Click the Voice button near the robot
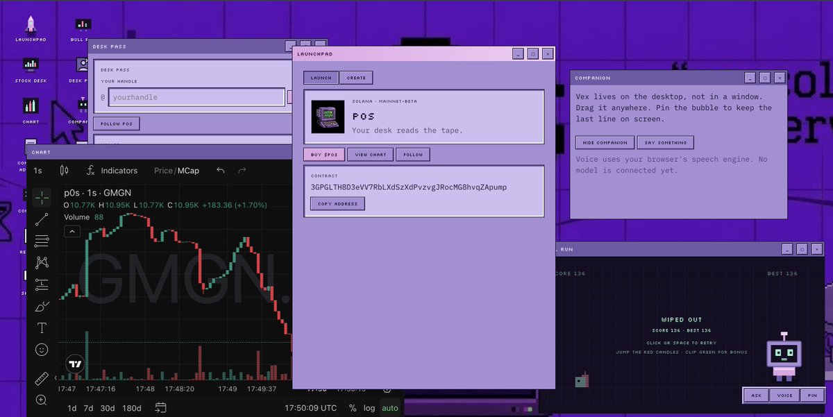This screenshot has width=833, height=417. 784,395
